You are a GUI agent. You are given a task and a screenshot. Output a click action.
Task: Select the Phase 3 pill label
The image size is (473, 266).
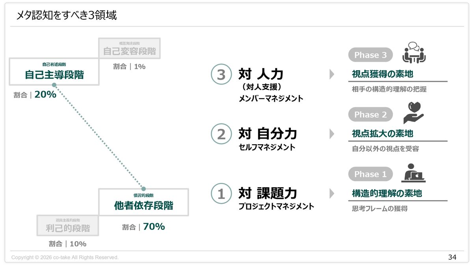pos(370,55)
